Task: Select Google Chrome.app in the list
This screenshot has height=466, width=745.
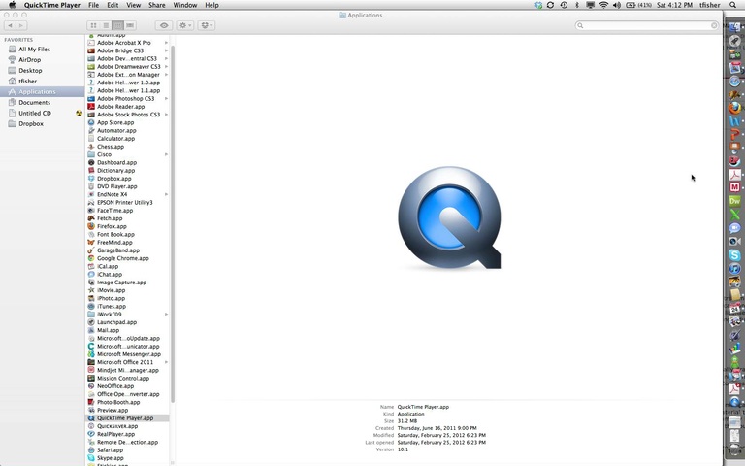Action: [x=122, y=258]
